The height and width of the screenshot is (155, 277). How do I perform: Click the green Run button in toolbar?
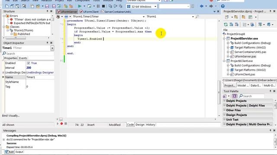[80, 6]
